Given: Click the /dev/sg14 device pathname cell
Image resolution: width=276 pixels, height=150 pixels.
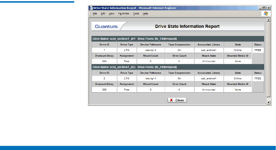Looking at the screenshot, I should 151,79.
